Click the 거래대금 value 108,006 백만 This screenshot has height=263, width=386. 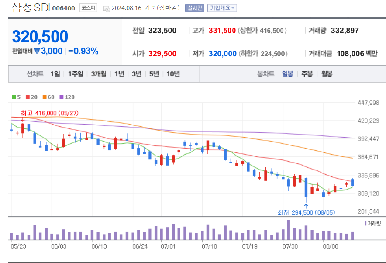coord(357,54)
